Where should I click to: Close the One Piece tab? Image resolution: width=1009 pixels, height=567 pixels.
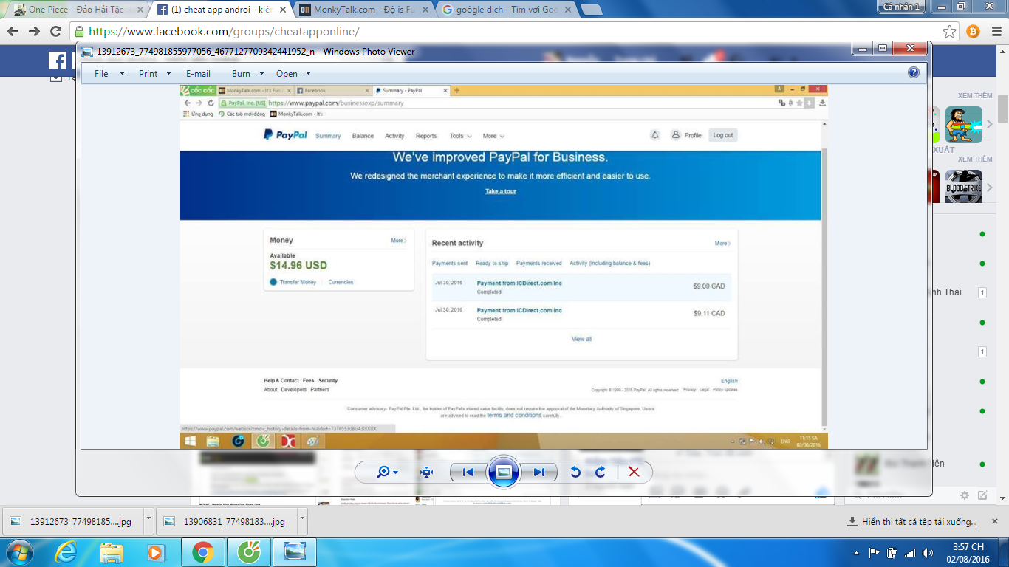tap(140, 10)
